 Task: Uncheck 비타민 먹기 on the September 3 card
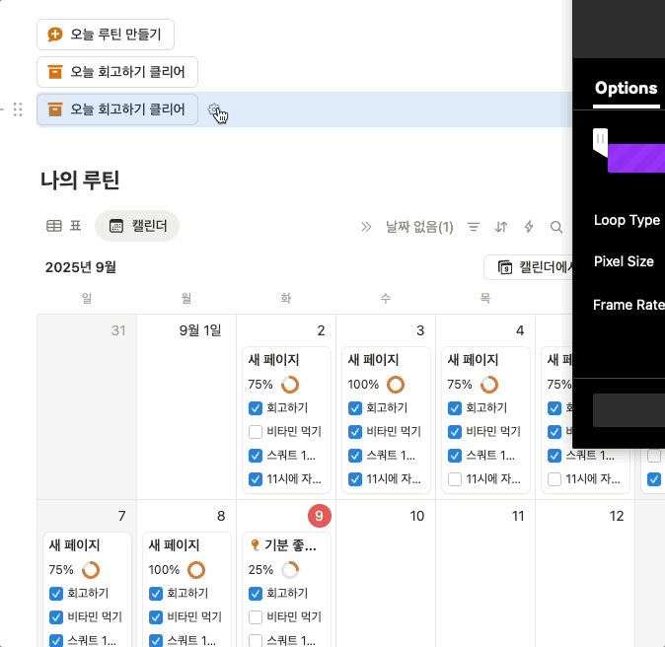[355, 432]
